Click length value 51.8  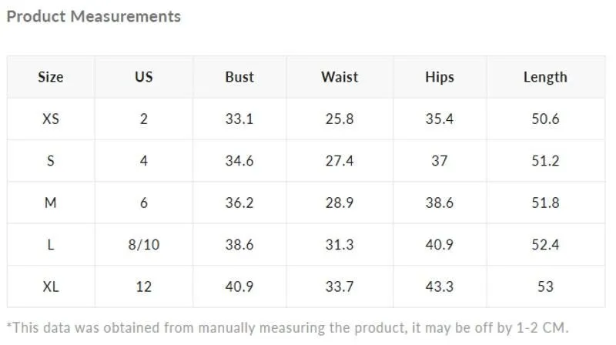pos(545,203)
